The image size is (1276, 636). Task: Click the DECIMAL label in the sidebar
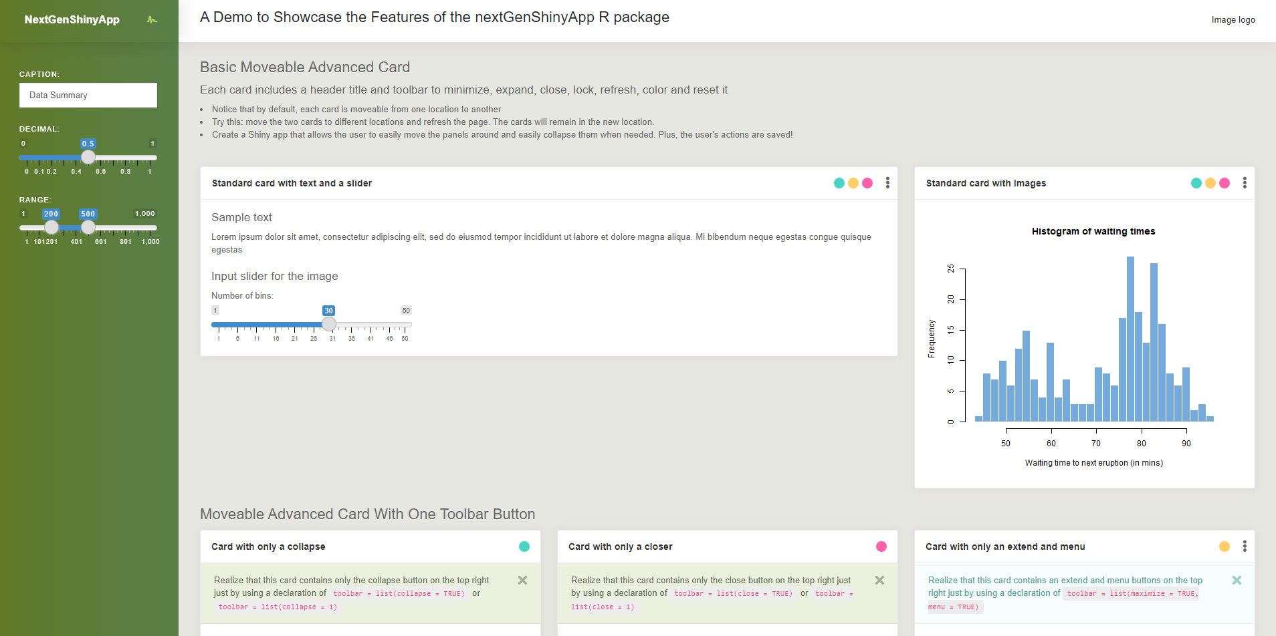point(39,129)
